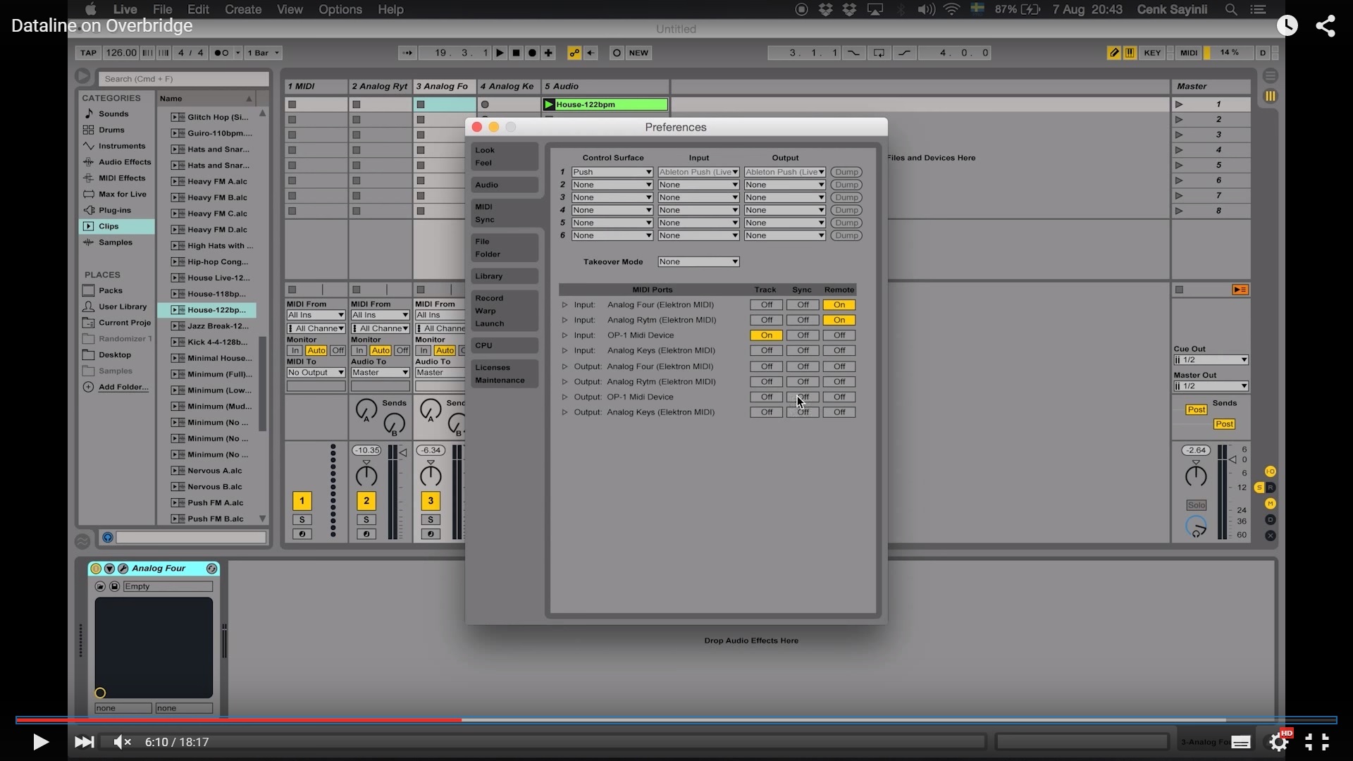Toggle draw mode pencil icon
Screen dimensions: 1353x761
click(x=1113, y=53)
